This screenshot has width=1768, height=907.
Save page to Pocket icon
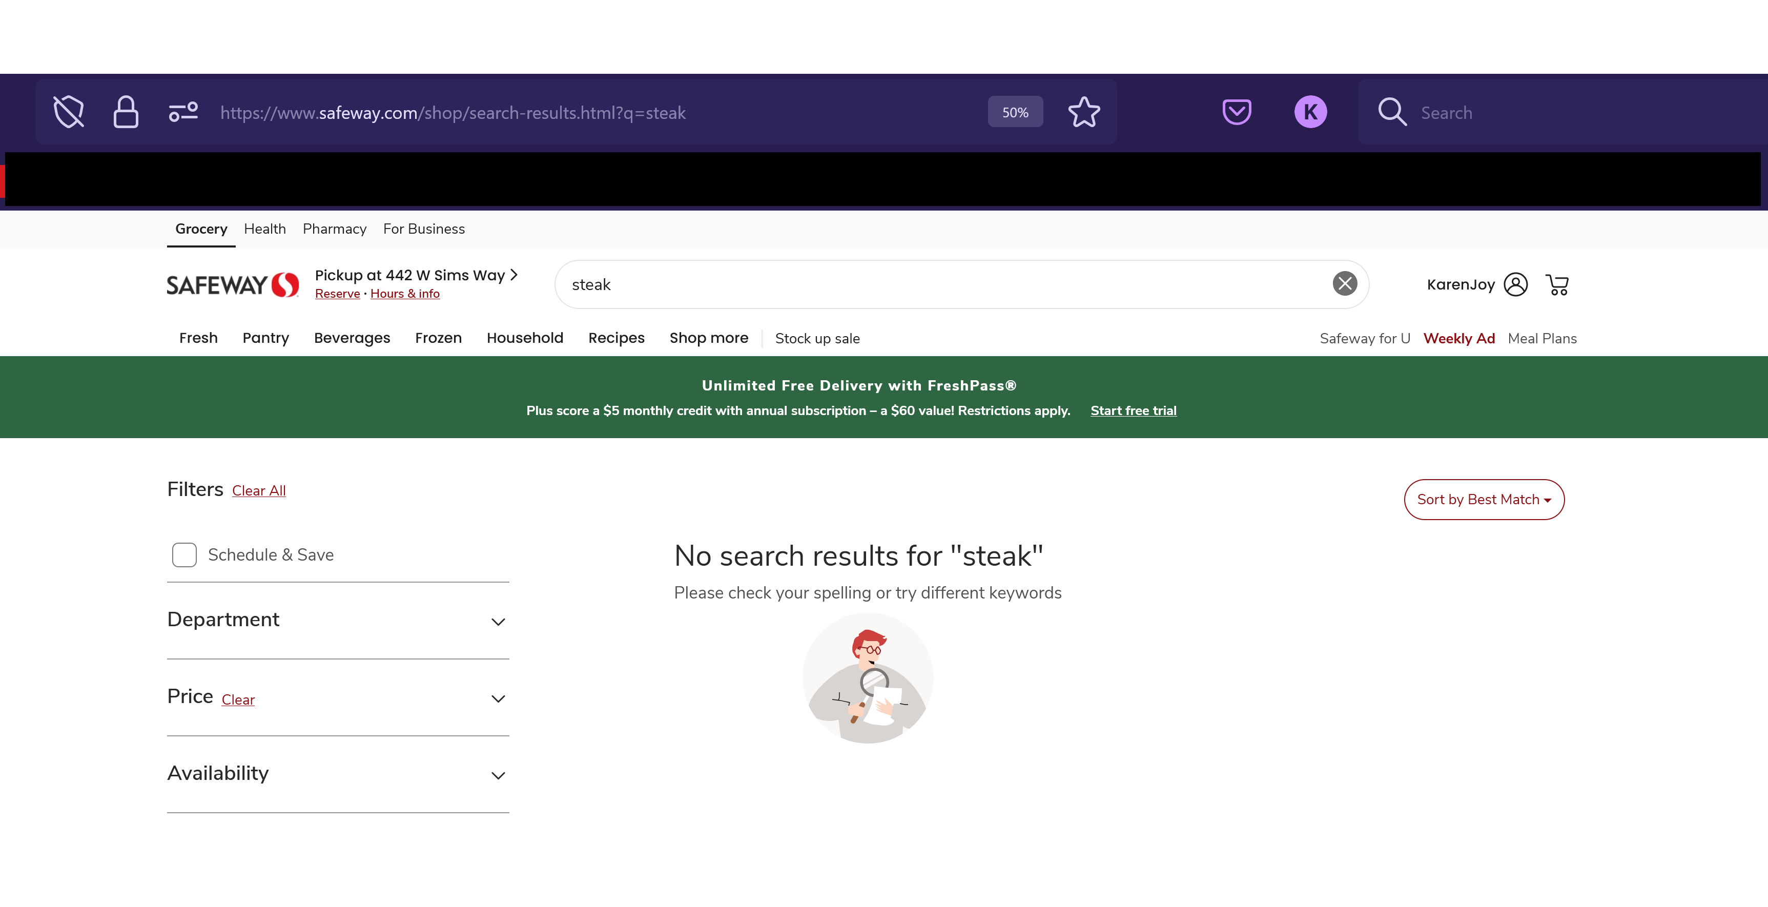pyautogui.click(x=1237, y=112)
